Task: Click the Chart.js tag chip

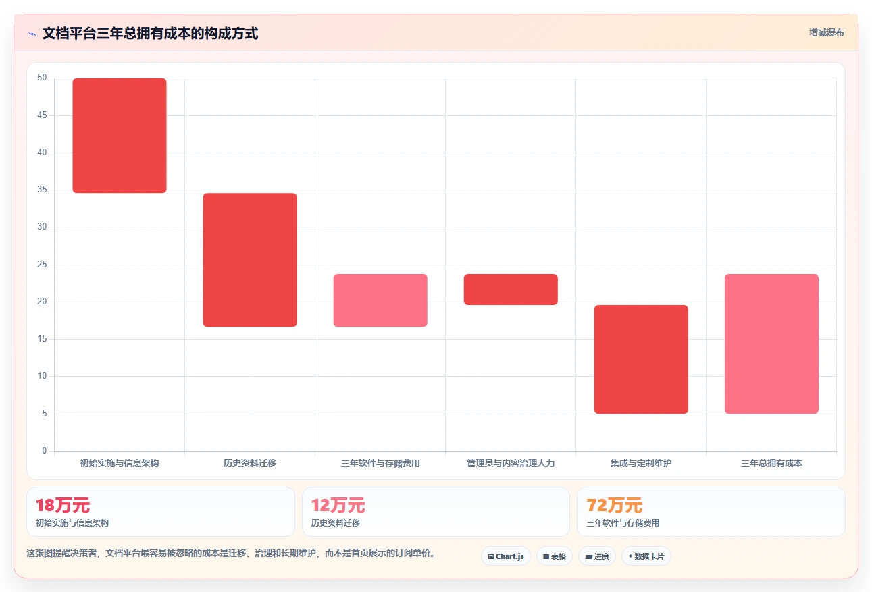Action: (x=506, y=556)
